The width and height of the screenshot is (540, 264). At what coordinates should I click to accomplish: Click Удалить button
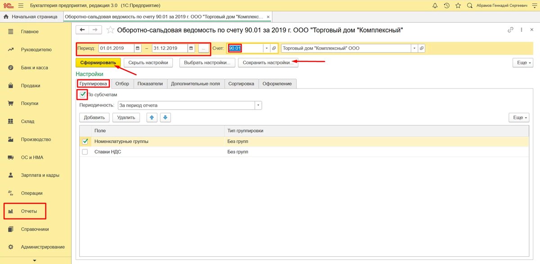(x=126, y=117)
